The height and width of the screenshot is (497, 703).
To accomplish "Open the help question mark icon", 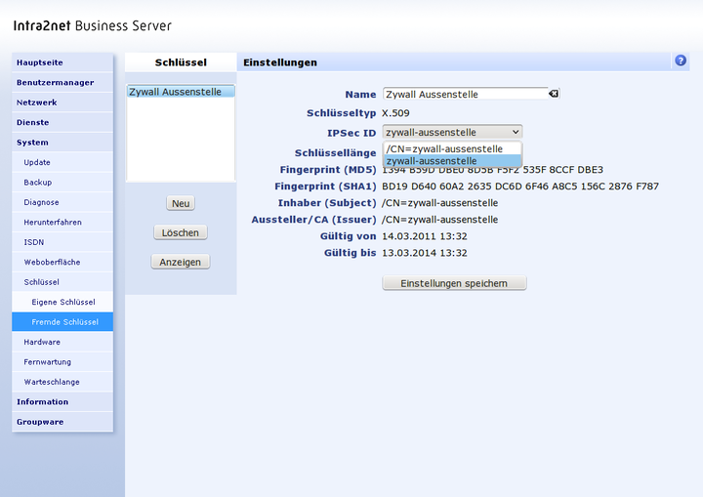I will pos(681,61).
